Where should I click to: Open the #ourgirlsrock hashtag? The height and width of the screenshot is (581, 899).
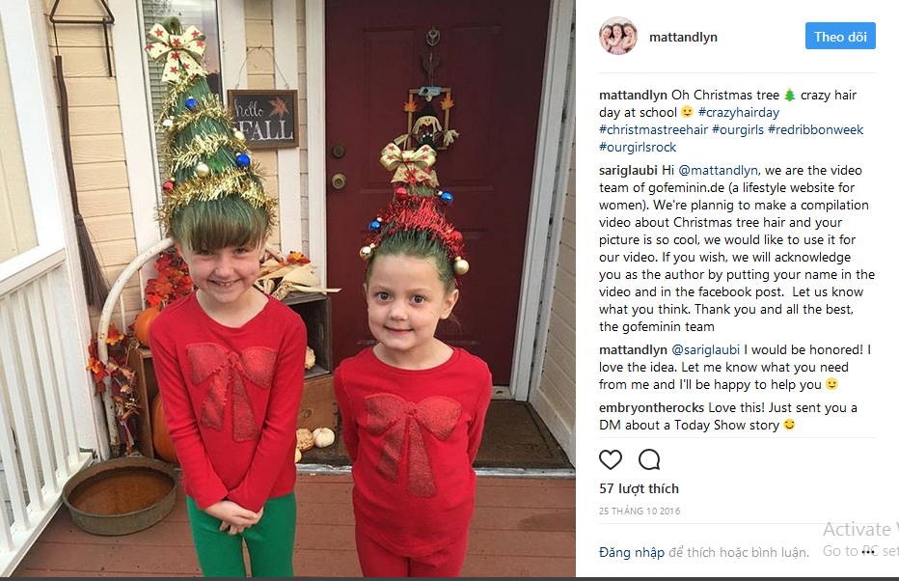pyautogui.click(x=638, y=147)
